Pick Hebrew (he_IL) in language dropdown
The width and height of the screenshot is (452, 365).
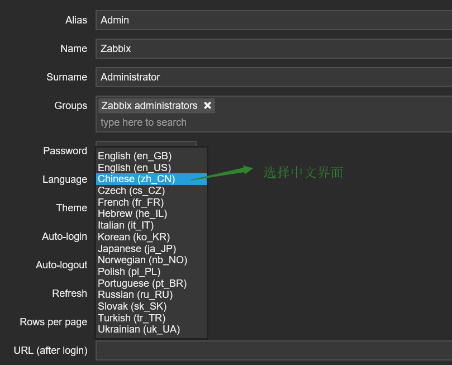[x=151, y=214]
